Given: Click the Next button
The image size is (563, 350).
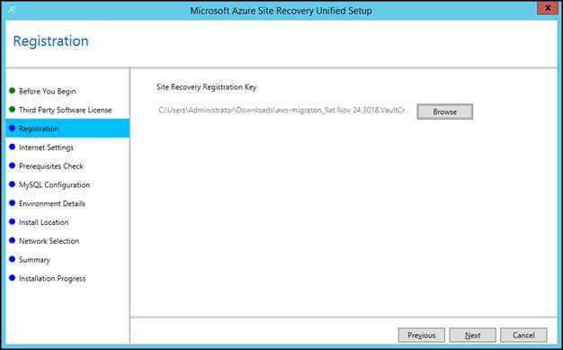Looking at the screenshot, I should 472,336.
